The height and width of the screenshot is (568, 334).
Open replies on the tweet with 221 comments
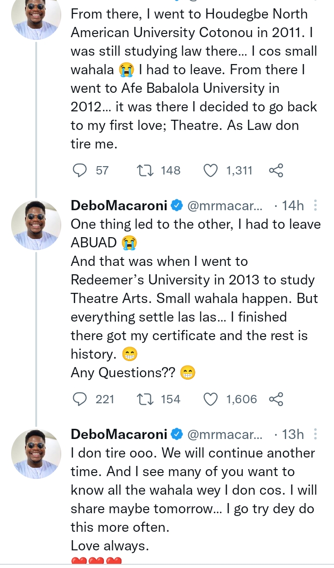(80, 399)
